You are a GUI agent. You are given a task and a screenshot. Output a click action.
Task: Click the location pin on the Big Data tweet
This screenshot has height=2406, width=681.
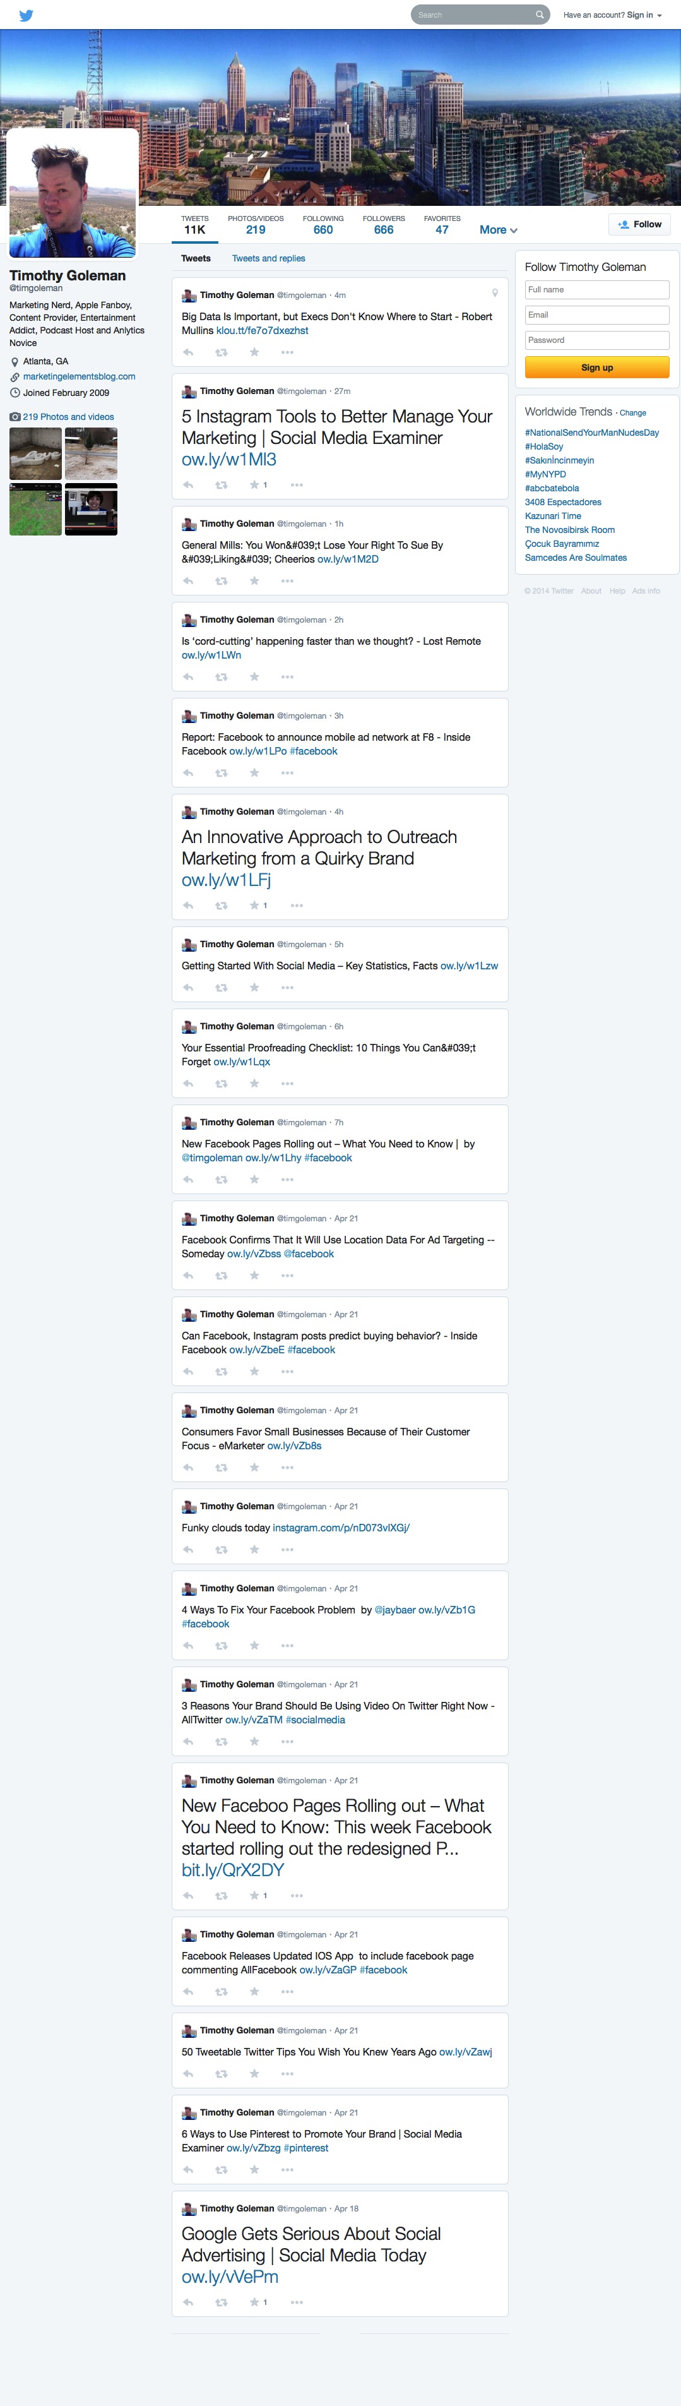click(494, 293)
